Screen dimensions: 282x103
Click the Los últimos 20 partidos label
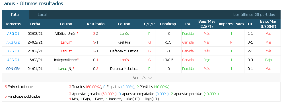[x=254, y=15]
